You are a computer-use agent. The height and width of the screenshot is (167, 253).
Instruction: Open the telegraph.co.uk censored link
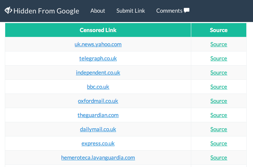click(x=98, y=59)
